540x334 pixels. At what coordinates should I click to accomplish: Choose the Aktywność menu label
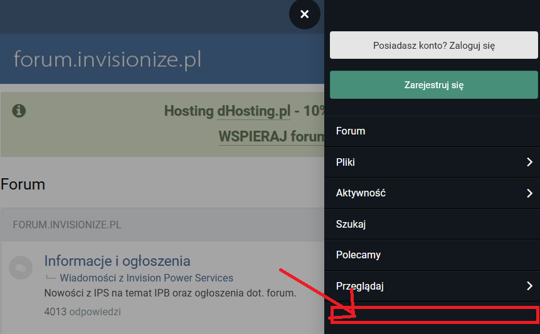click(x=361, y=193)
